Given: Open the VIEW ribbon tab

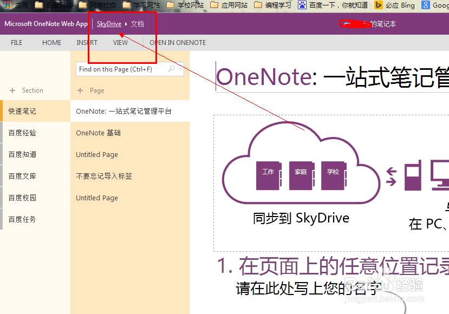Looking at the screenshot, I should click(x=120, y=43).
